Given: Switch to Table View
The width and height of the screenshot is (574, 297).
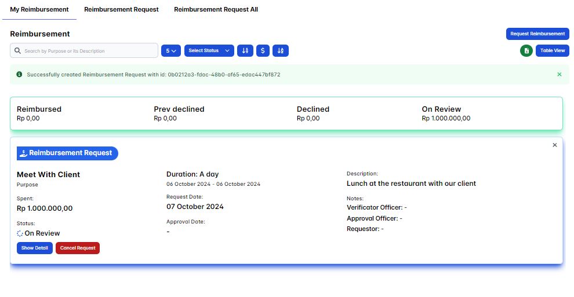Looking at the screenshot, I should coord(552,51).
